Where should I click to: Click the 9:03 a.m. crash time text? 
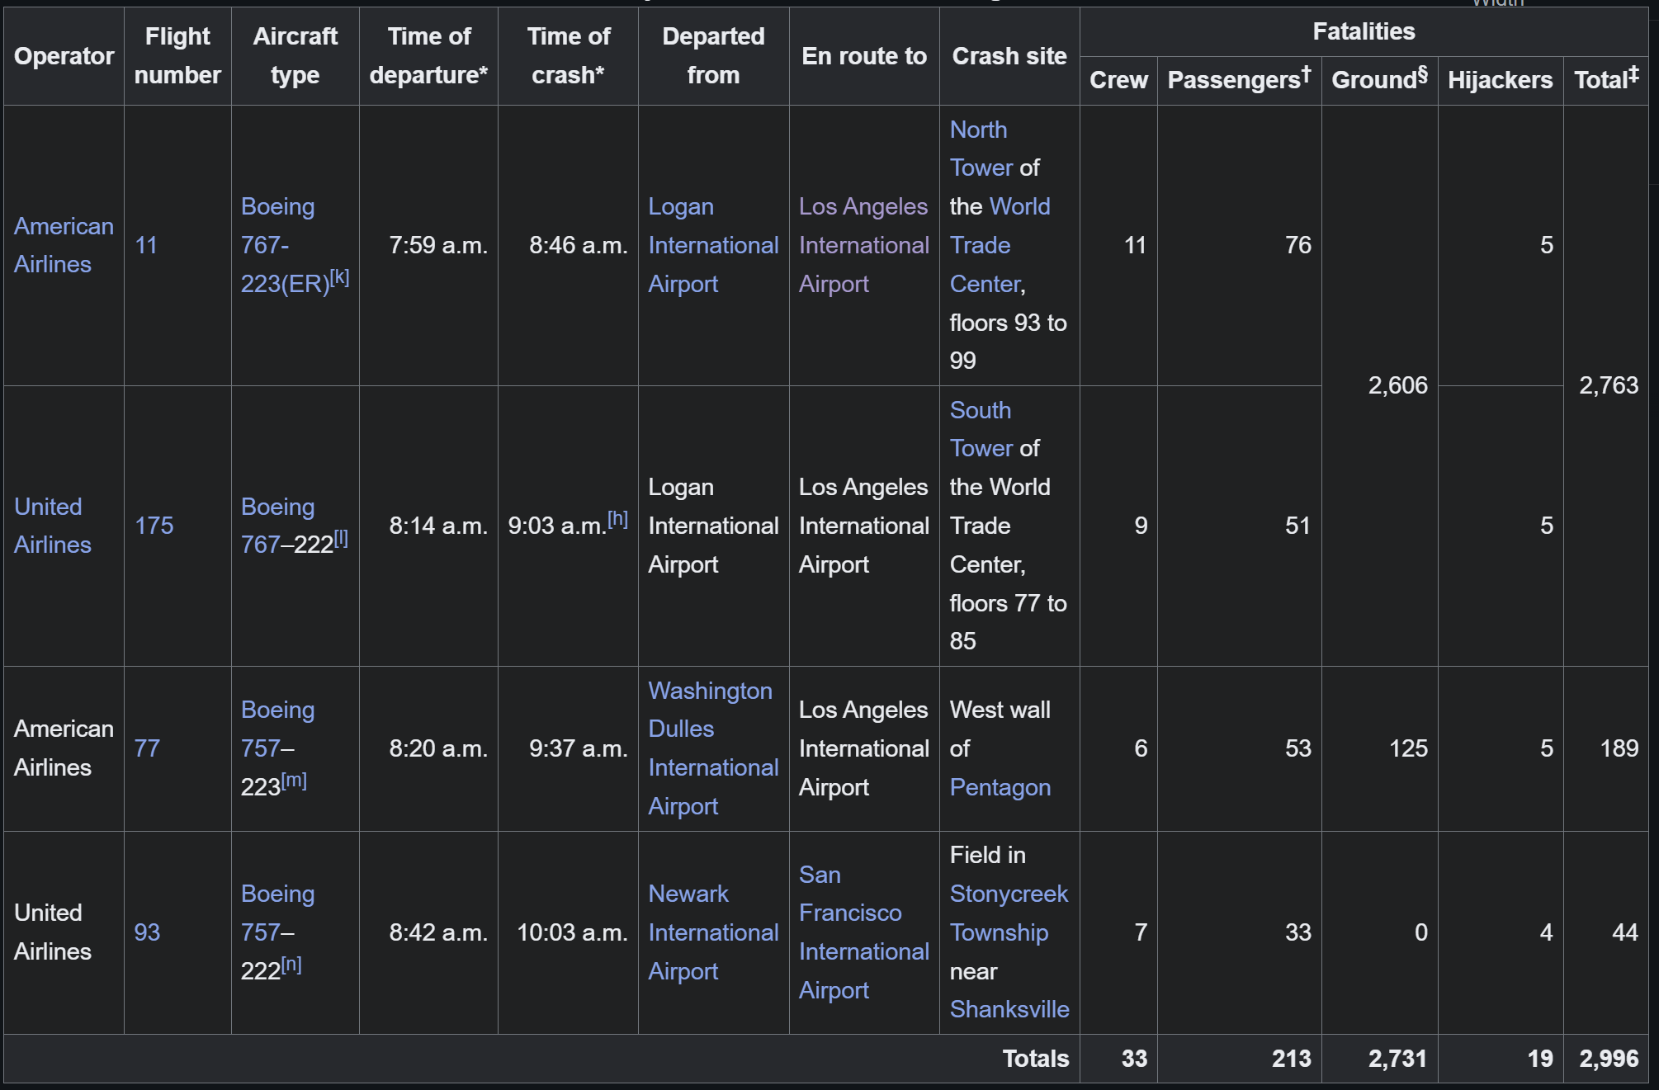pos(557,526)
